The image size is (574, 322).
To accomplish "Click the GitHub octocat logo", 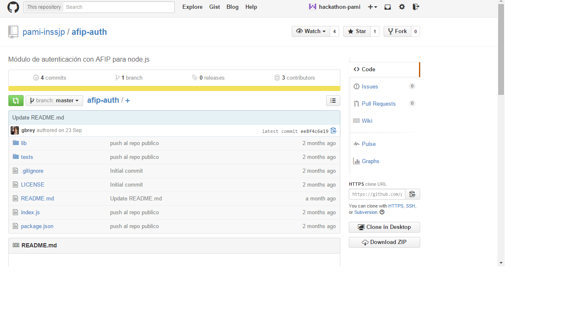I will 13,7.
